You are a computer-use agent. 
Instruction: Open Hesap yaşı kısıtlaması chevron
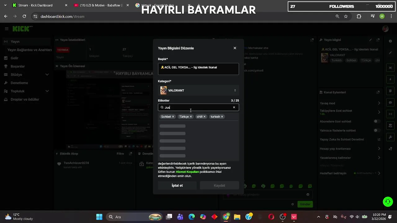[379, 149]
